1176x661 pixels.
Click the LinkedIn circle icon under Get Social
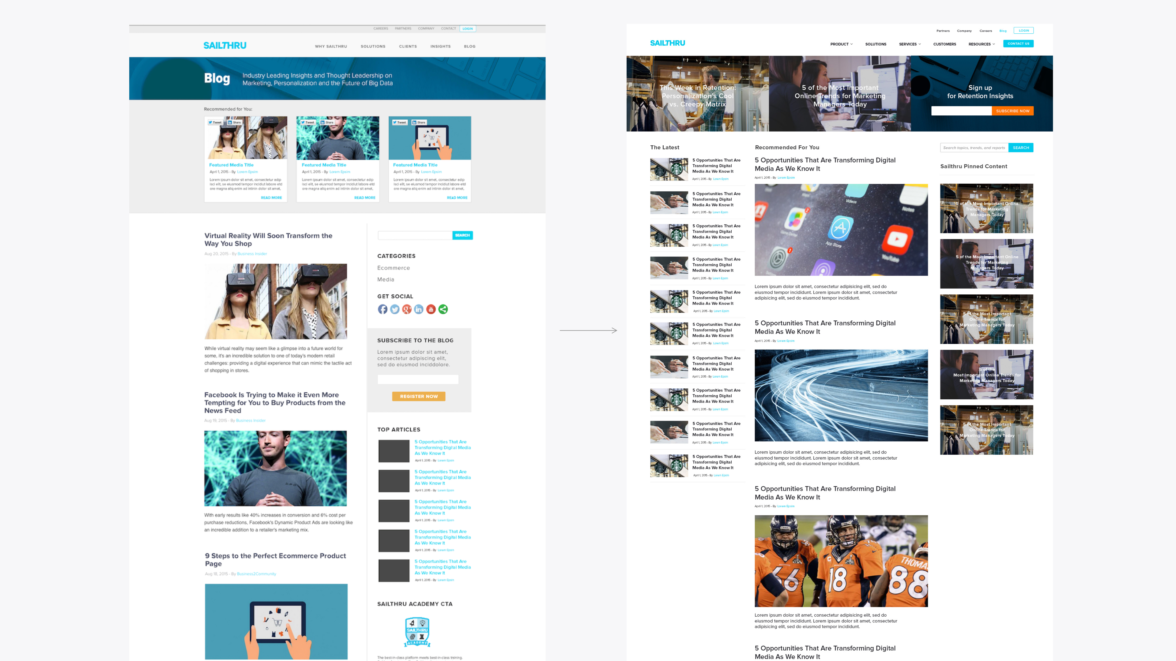click(x=419, y=309)
